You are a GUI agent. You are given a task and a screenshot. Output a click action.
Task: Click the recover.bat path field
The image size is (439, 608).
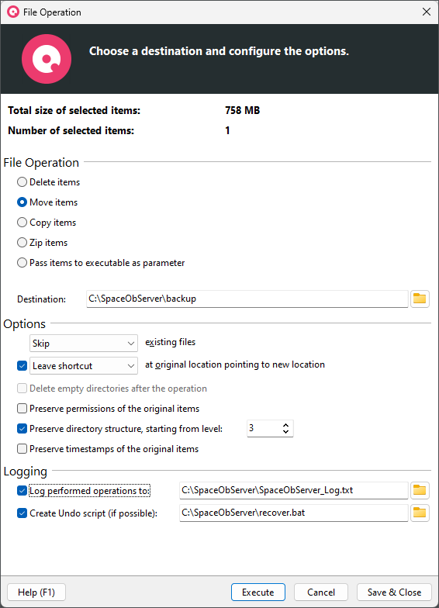coord(293,513)
